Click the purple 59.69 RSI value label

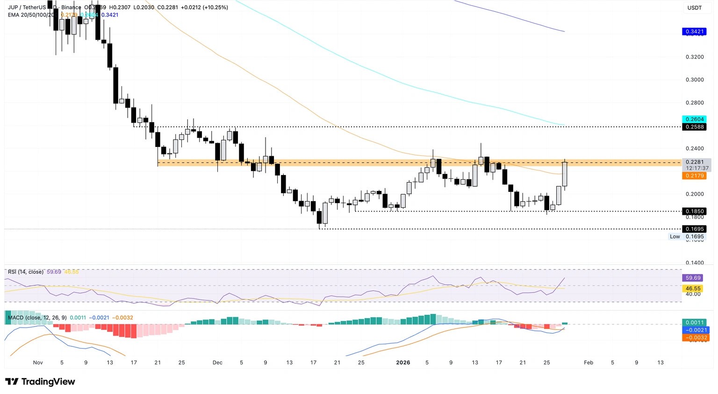point(692,277)
